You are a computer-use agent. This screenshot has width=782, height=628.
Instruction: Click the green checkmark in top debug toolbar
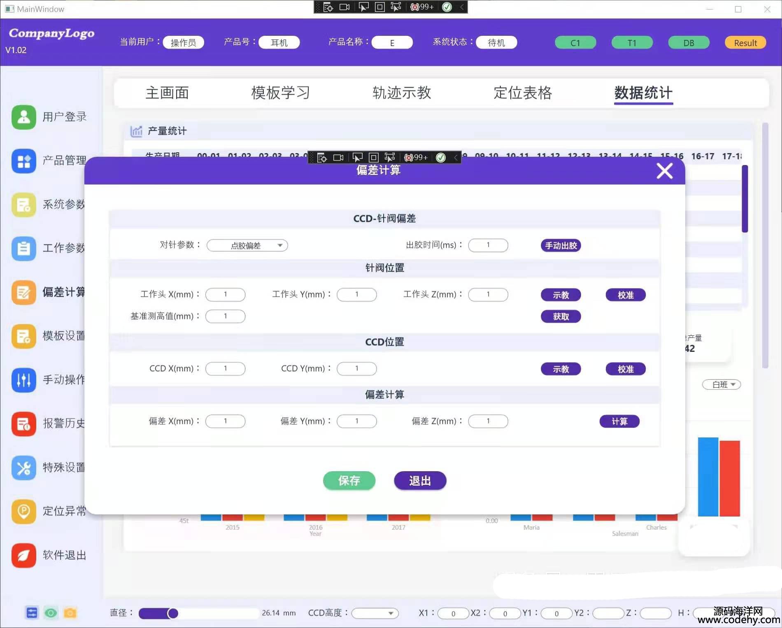click(x=447, y=7)
